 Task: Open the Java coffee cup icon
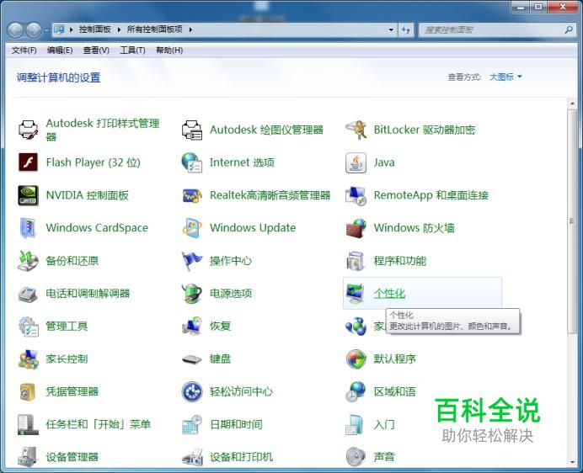coord(356,162)
